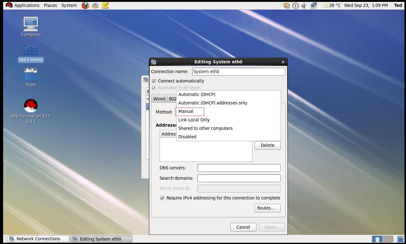The width and height of the screenshot is (406, 244).
Task: Click the volume speaker icon in panel
Action: pyautogui.click(x=304, y=5)
